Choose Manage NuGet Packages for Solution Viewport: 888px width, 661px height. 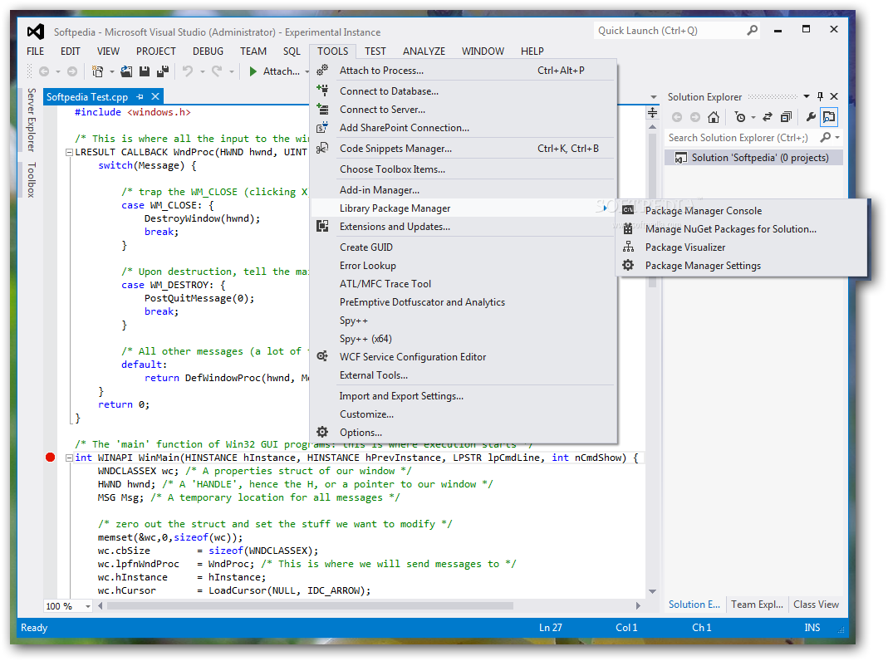pyautogui.click(x=742, y=228)
